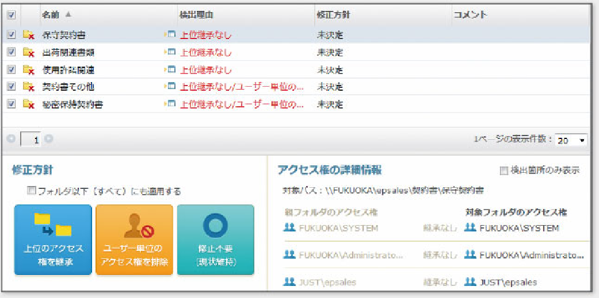Click 未決定 in 保守契約書 row

click(330, 35)
